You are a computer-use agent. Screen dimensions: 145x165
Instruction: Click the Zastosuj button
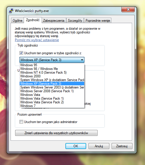[122, 146]
